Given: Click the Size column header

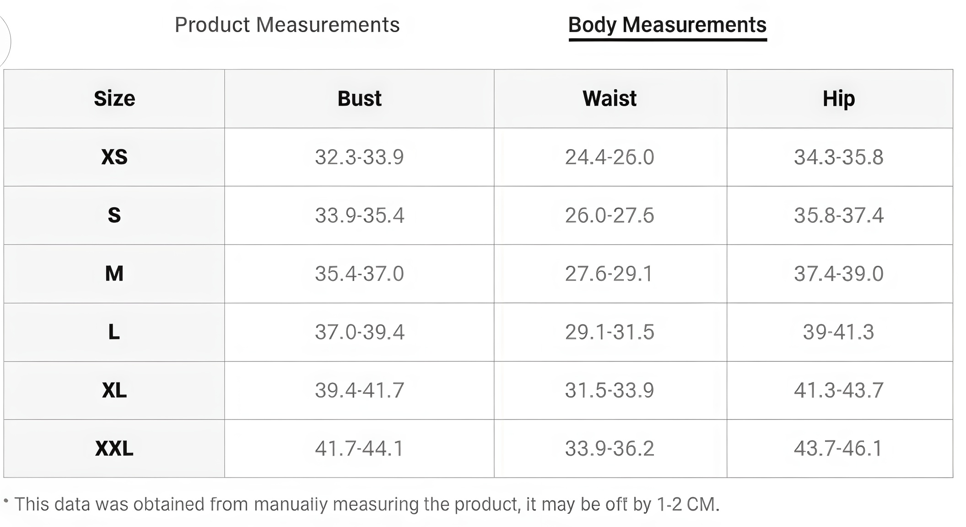Looking at the screenshot, I should click(x=114, y=99).
